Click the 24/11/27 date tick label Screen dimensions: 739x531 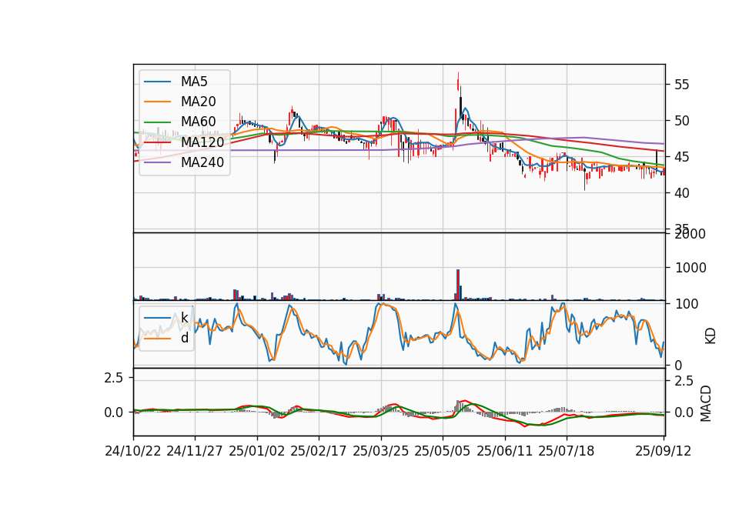pyautogui.click(x=195, y=451)
